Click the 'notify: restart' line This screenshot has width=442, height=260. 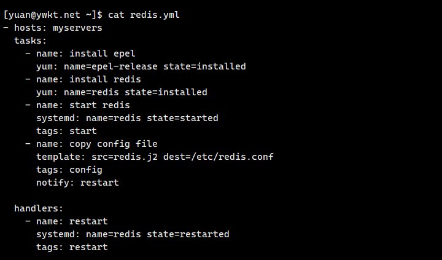pyautogui.click(x=77, y=183)
